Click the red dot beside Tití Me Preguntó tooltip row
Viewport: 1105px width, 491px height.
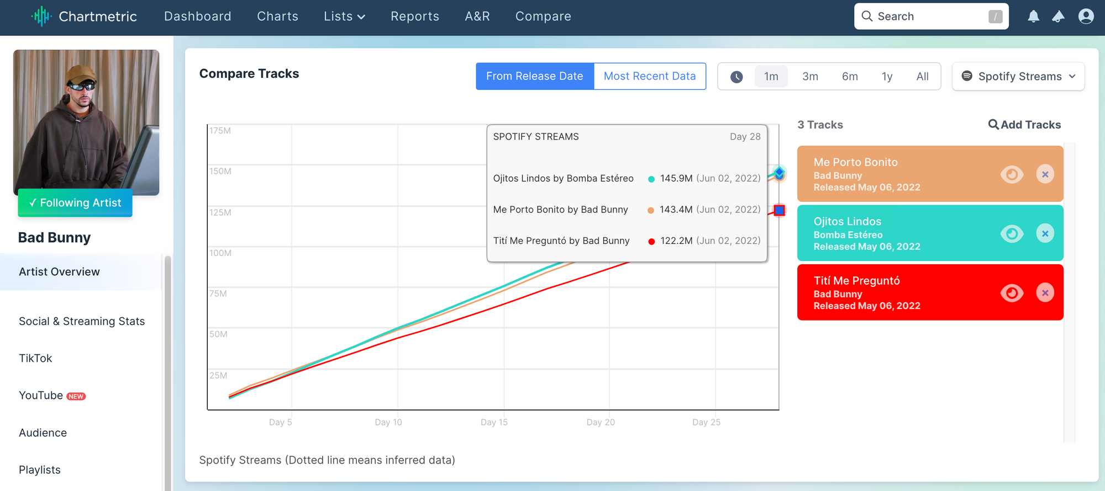pyautogui.click(x=651, y=241)
